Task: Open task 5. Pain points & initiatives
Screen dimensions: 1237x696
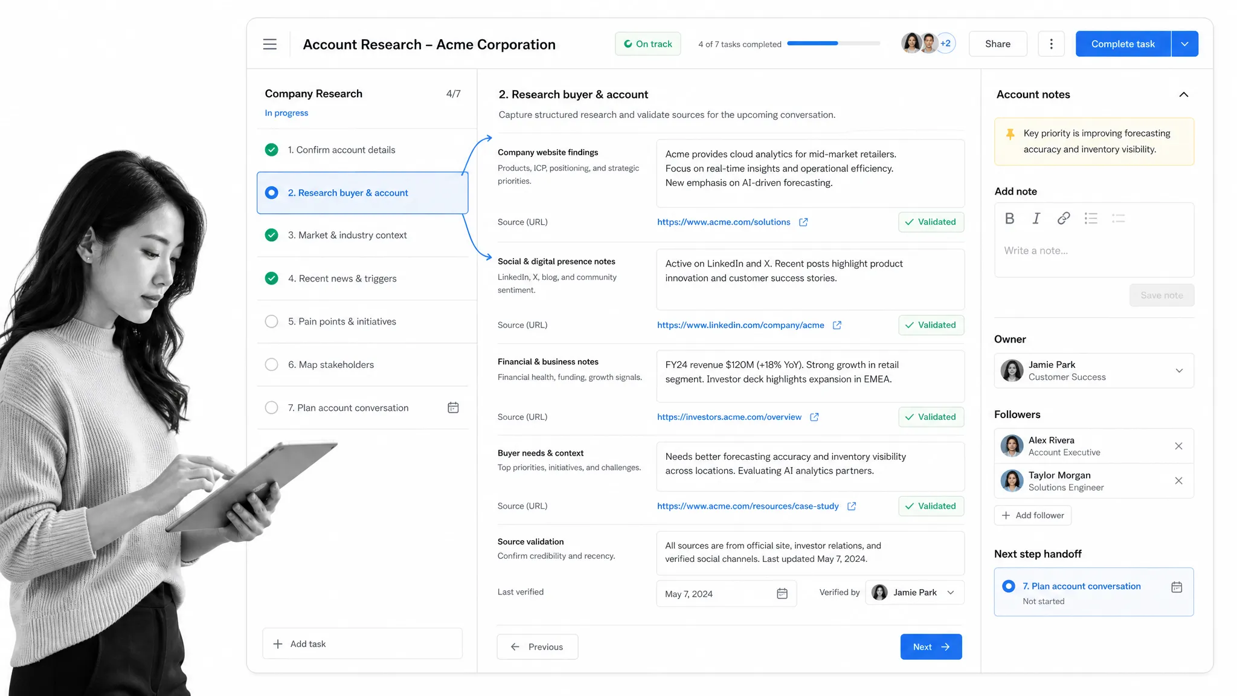Action: 362,321
